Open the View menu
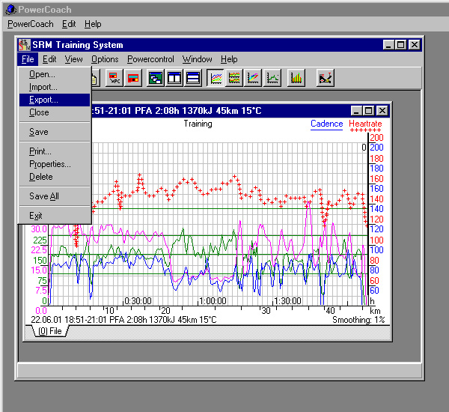This screenshot has width=449, height=412. pyautogui.click(x=73, y=59)
